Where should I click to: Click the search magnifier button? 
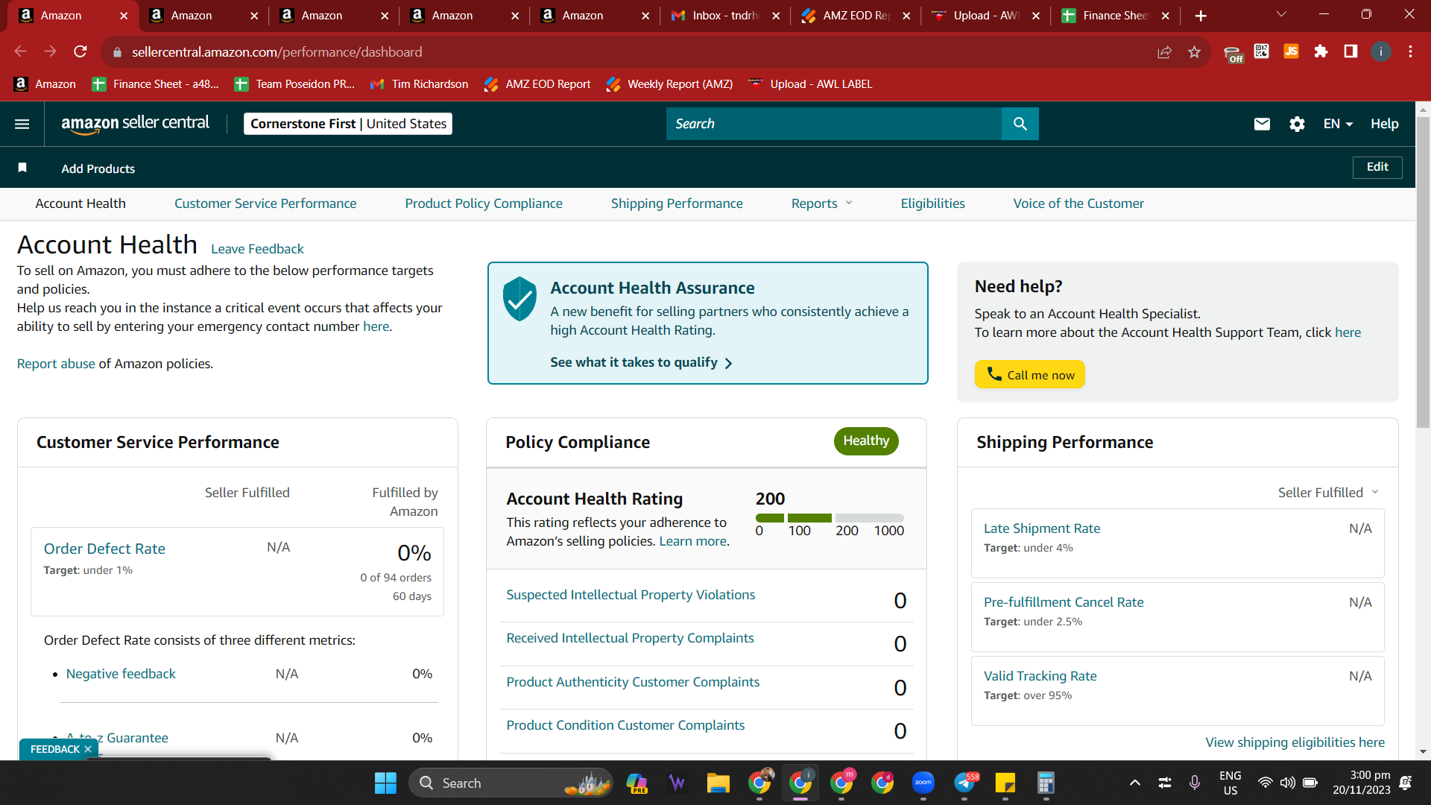tap(1020, 124)
